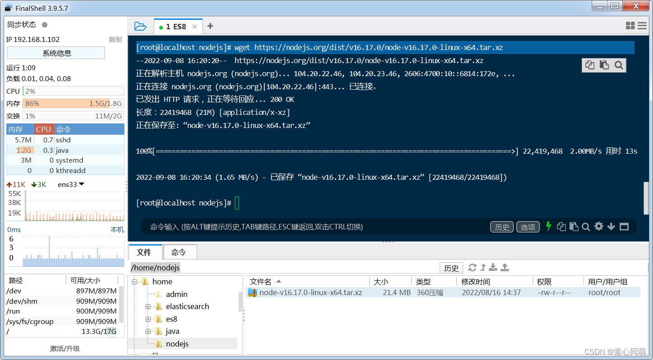Click the paste icon in the command bar
Screen dimensions: 653x360
(574, 227)
